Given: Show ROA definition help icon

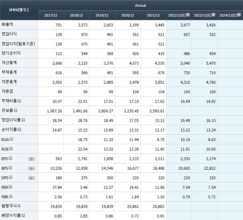Looking at the screenshot, I should click(x=11, y=139).
